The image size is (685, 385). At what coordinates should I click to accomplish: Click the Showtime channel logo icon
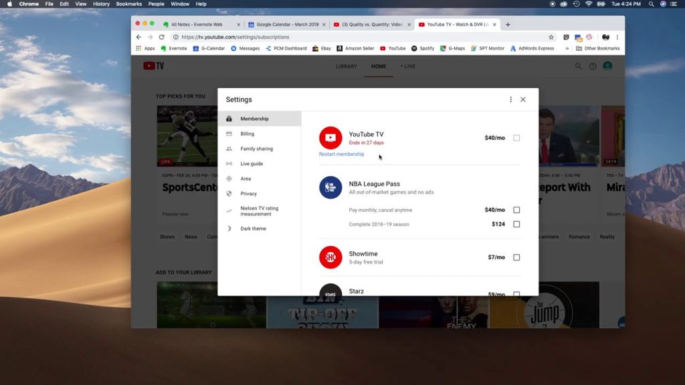(330, 257)
